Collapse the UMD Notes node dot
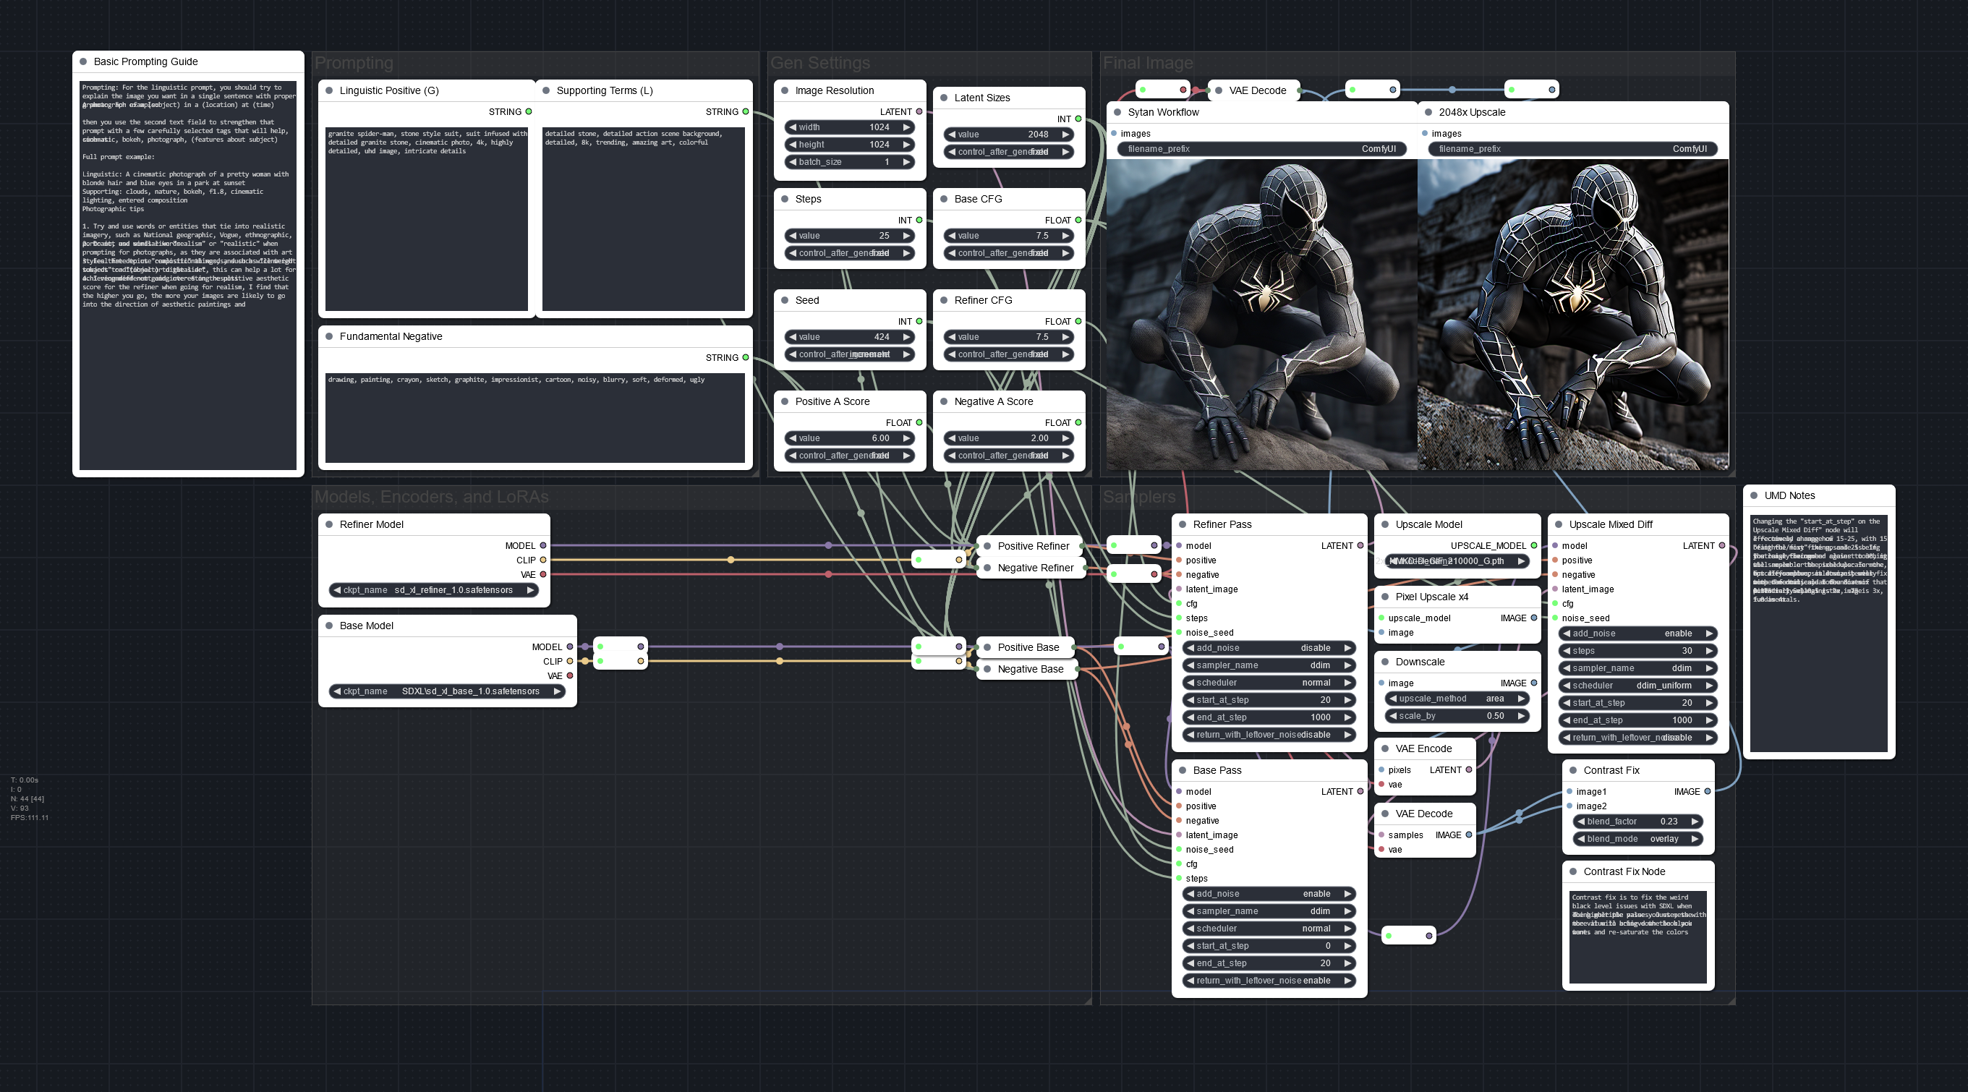1968x1092 pixels. (x=1754, y=495)
